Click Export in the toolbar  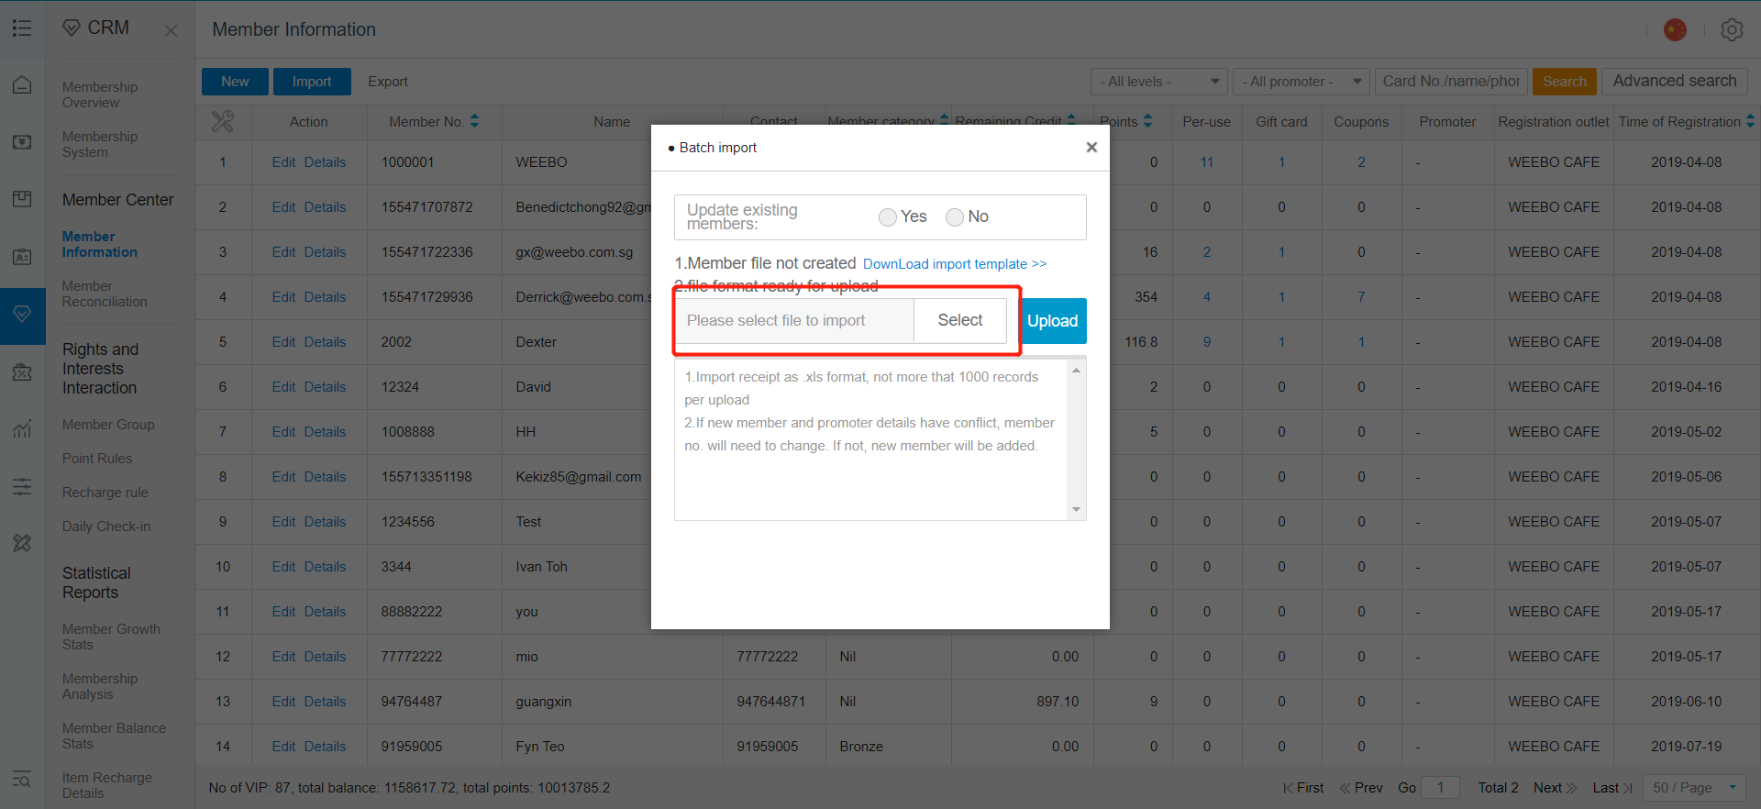[388, 82]
